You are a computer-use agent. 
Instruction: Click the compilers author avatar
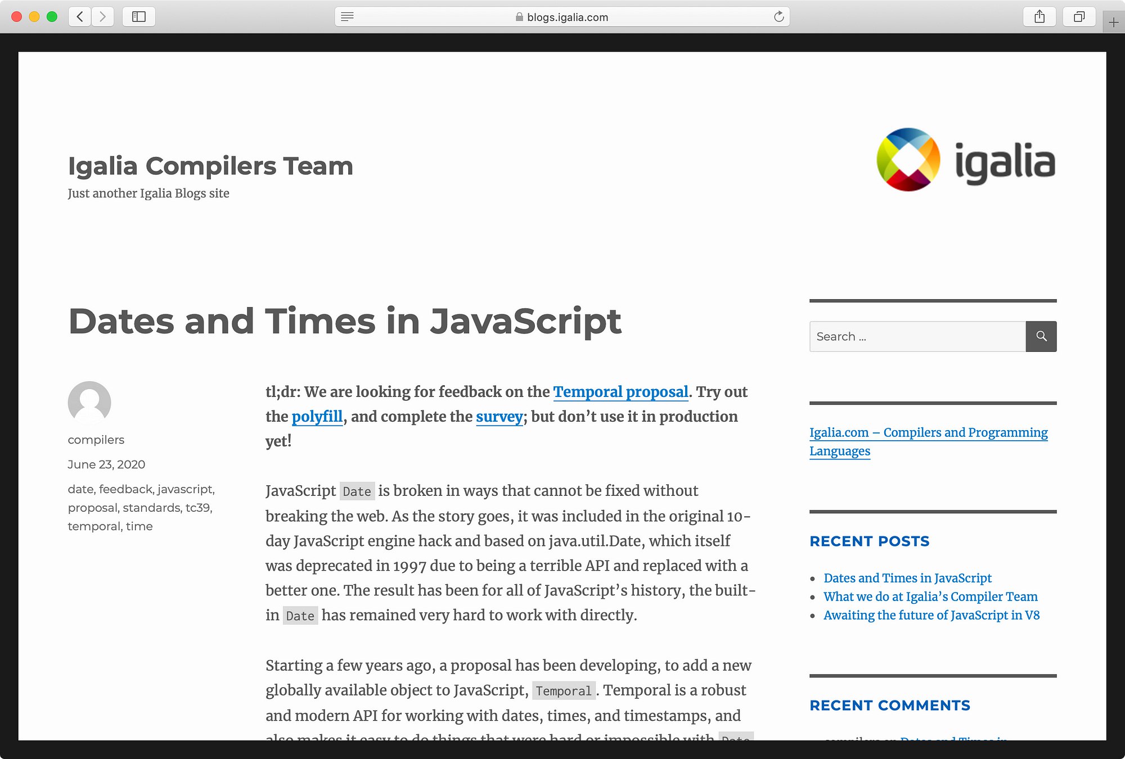click(x=89, y=403)
